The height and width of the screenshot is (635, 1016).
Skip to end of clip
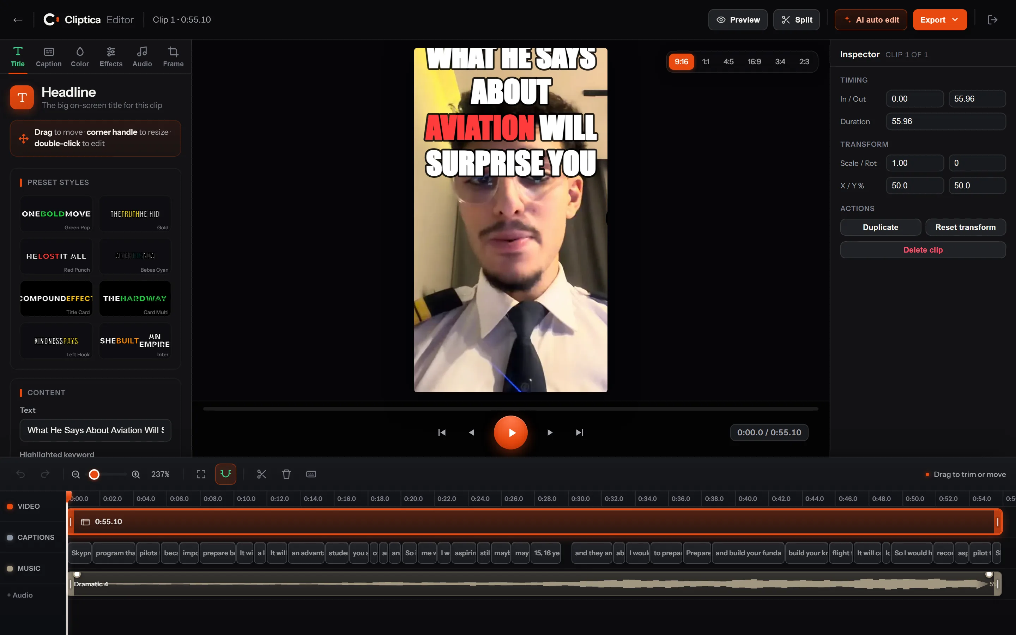pyautogui.click(x=579, y=433)
